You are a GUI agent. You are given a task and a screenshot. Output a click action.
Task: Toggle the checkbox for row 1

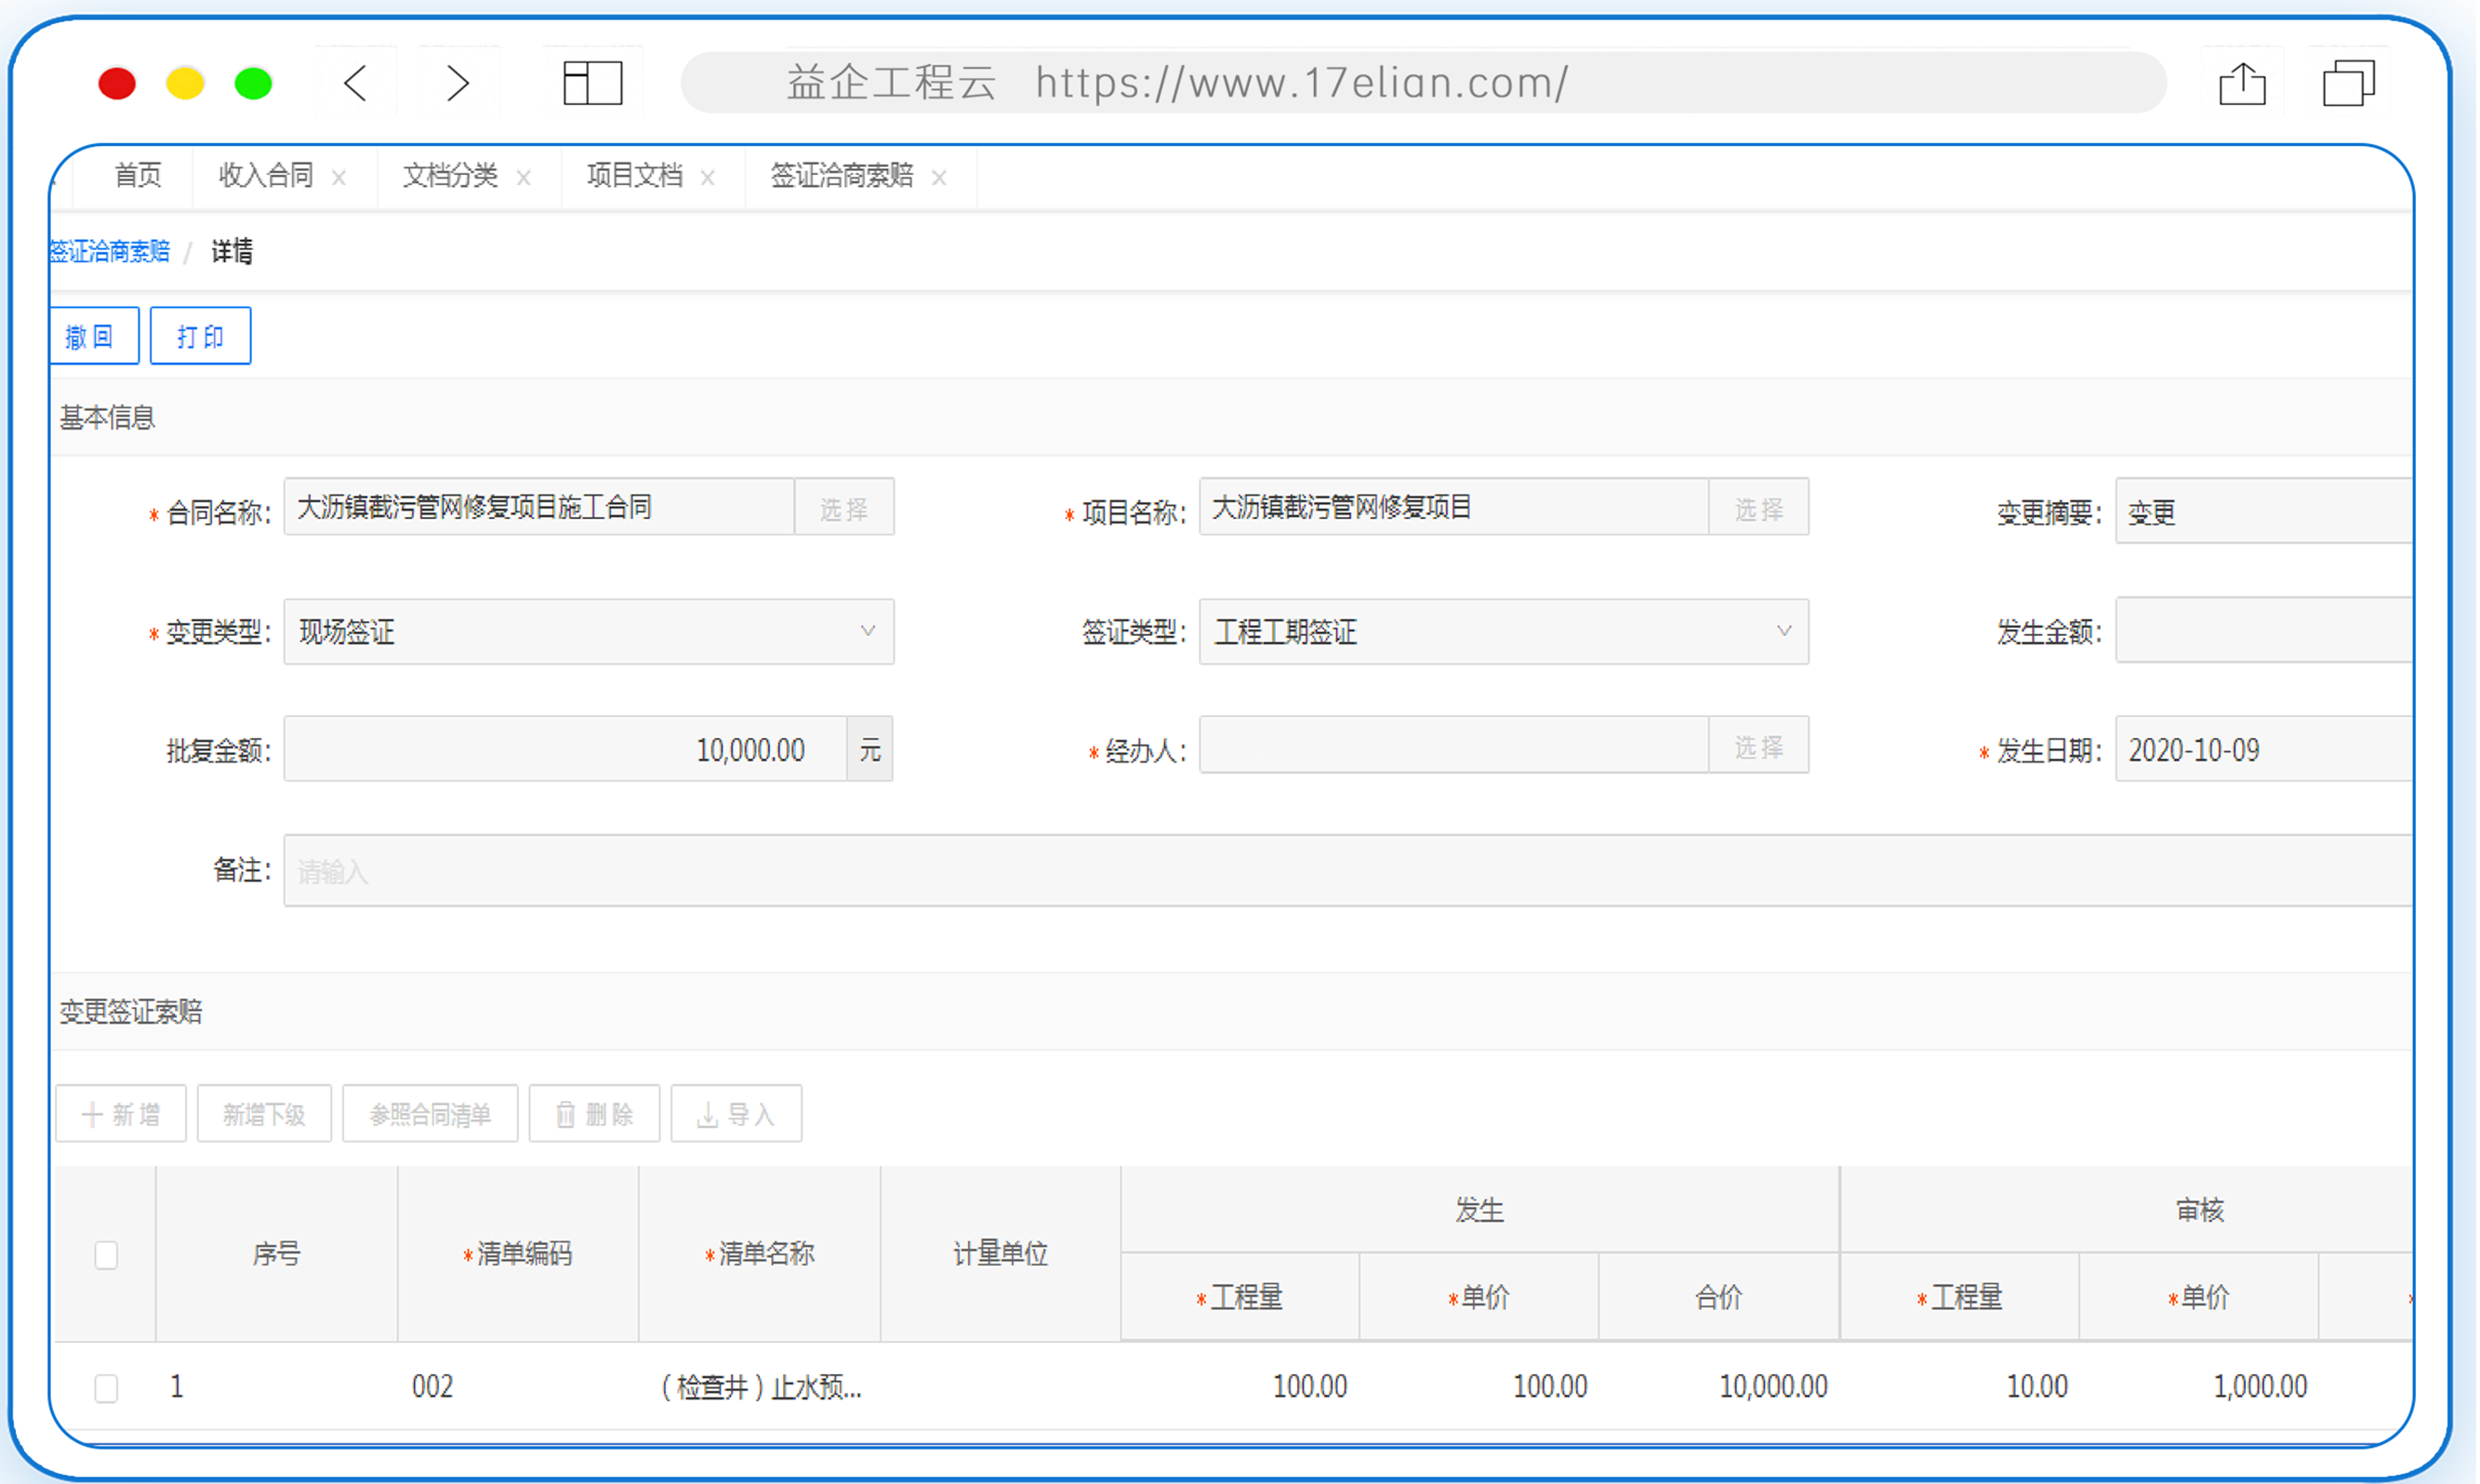[x=106, y=1388]
